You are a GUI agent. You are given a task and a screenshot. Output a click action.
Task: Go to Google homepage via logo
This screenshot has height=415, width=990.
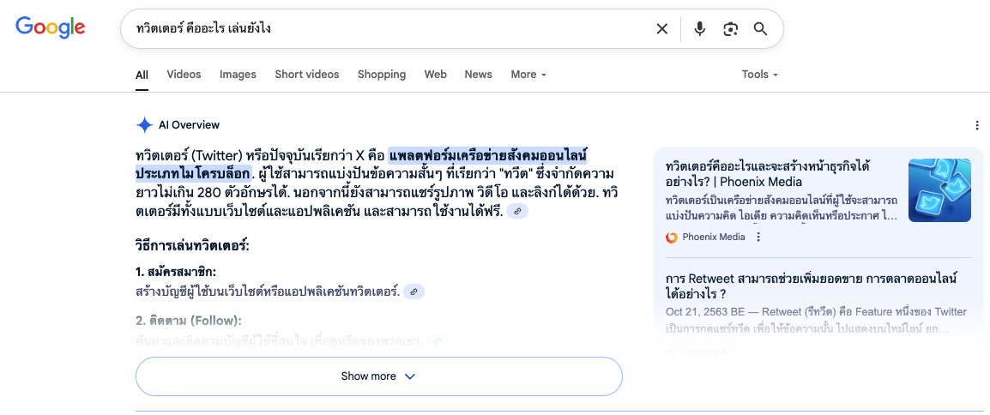click(x=51, y=27)
